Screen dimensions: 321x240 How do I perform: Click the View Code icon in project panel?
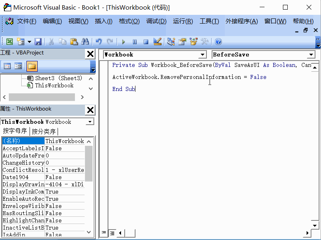(7, 66)
